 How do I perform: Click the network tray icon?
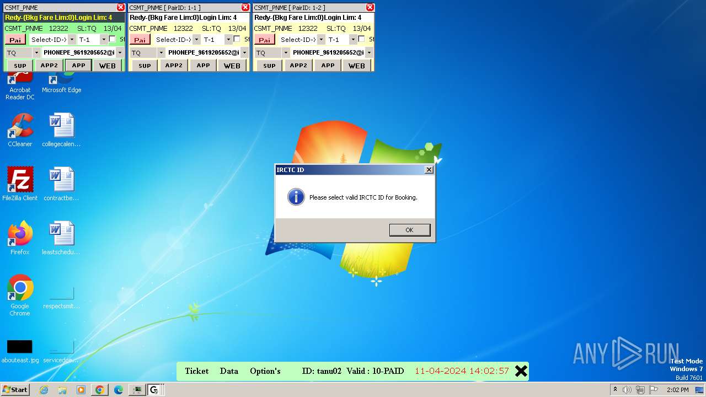(x=640, y=390)
